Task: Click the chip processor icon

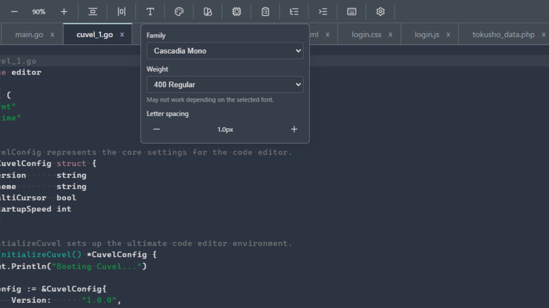Action: [x=236, y=12]
